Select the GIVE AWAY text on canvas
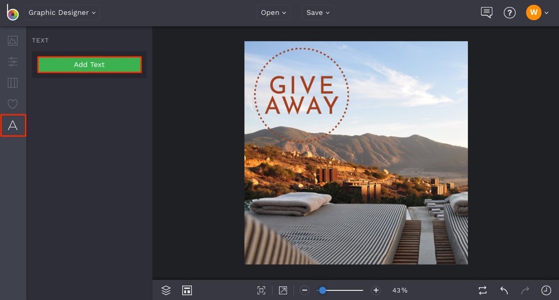Image resolution: width=559 pixels, height=300 pixels. [x=301, y=95]
